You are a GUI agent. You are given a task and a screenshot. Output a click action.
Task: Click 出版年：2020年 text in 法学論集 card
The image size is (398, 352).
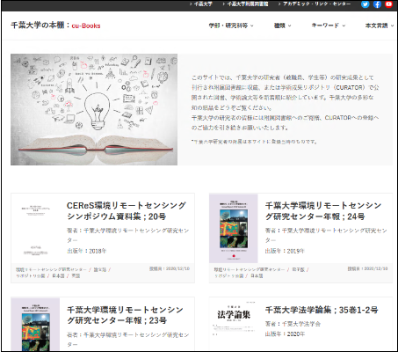pyautogui.click(x=285, y=334)
